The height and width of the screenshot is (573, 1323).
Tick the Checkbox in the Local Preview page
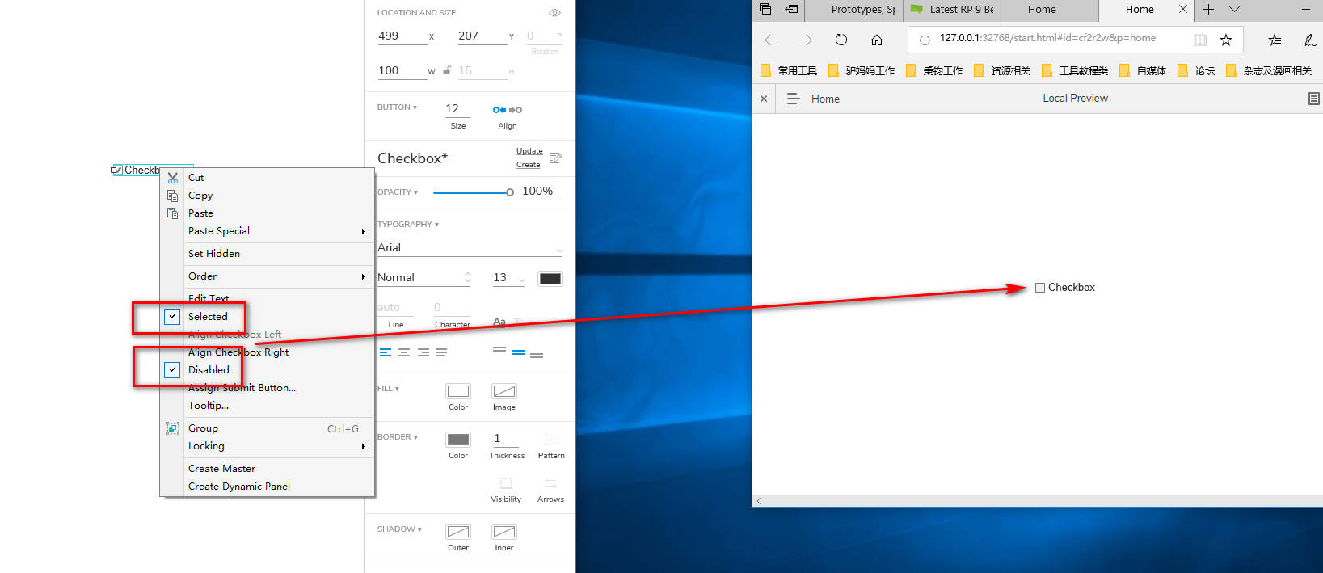coord(1040,288)
